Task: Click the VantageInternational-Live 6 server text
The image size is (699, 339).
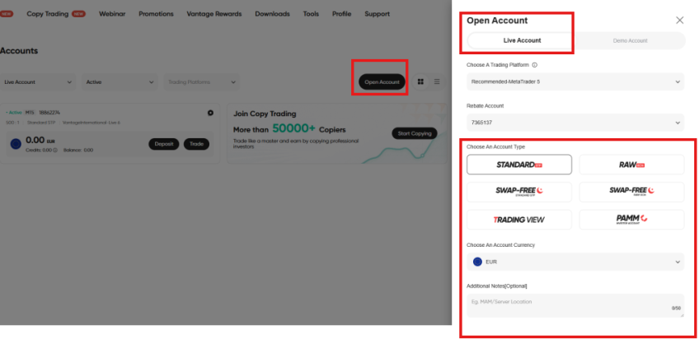Action: (x=91, y=123)
